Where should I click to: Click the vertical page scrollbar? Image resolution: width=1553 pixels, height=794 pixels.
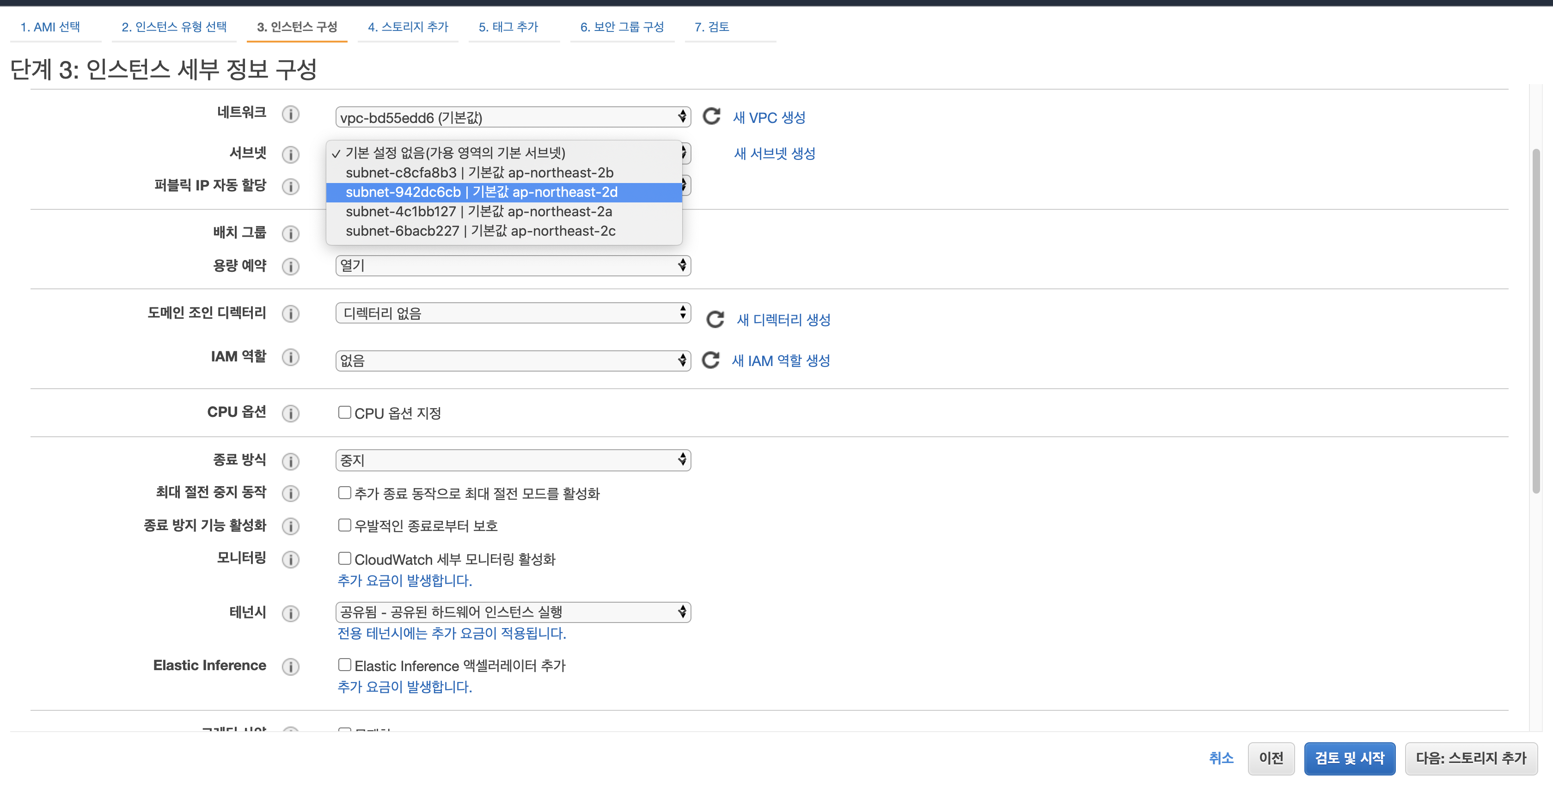coord(1536,319)
